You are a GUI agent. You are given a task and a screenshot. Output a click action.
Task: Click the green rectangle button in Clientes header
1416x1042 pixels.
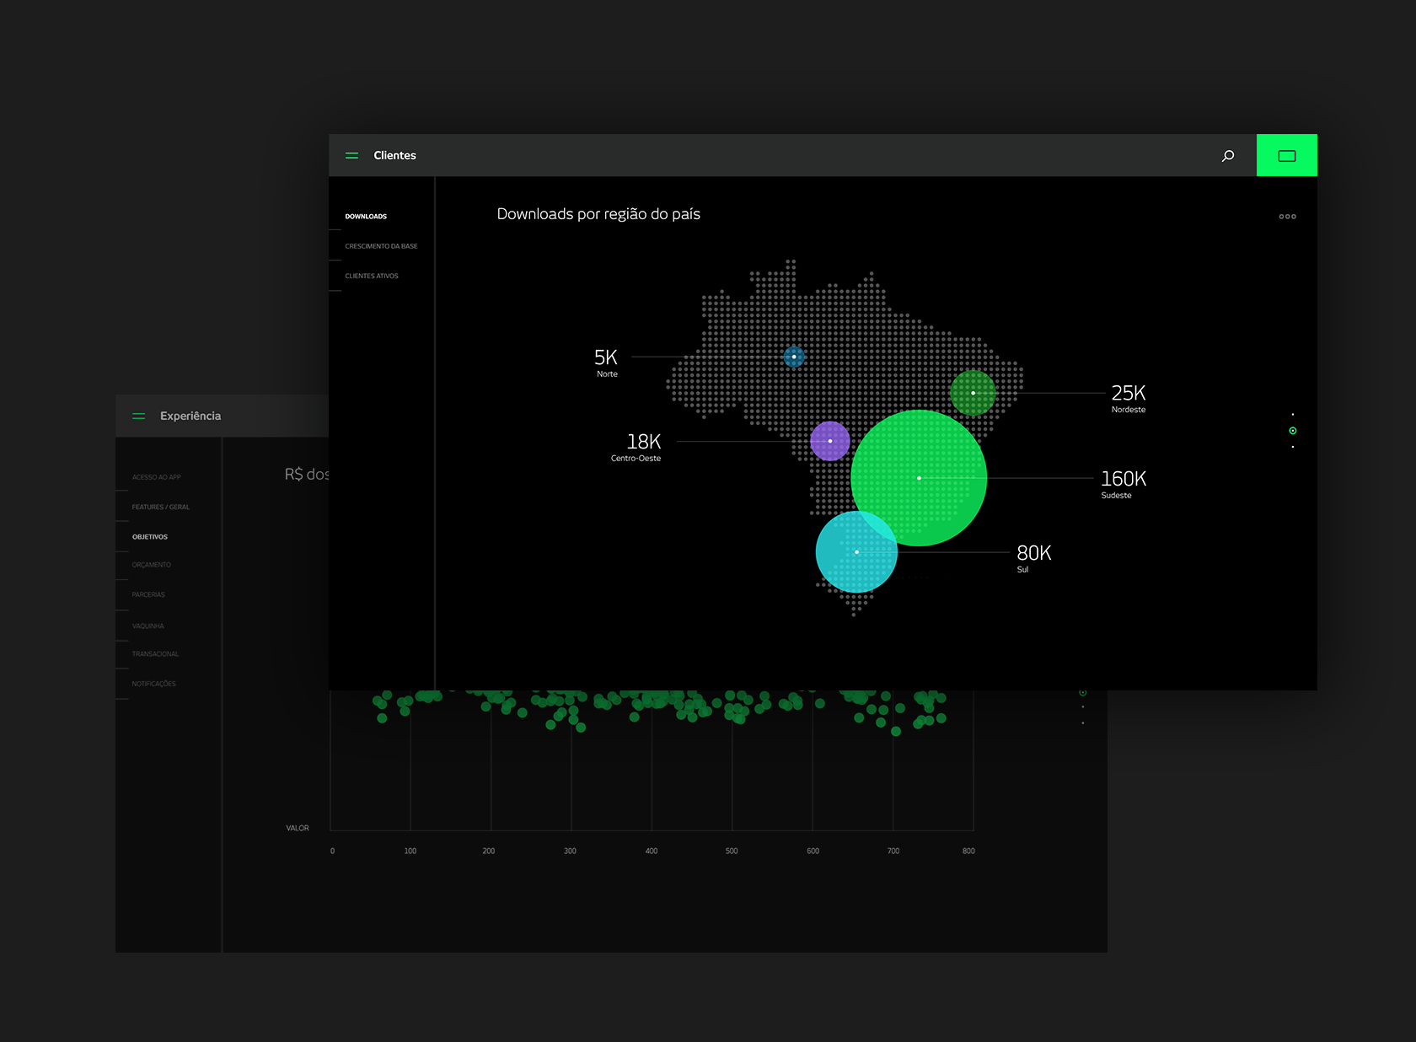click(1286, 155)
